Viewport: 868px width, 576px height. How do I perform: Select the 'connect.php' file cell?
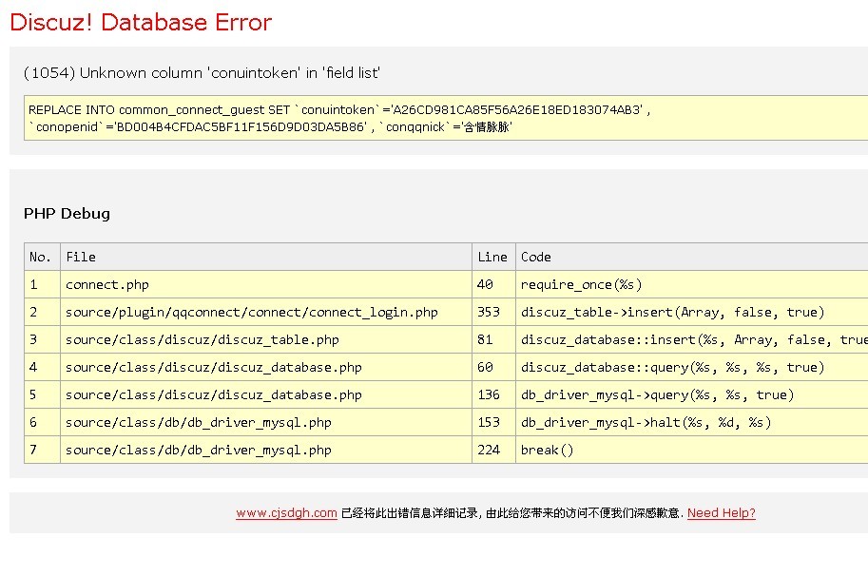point(265,284)
